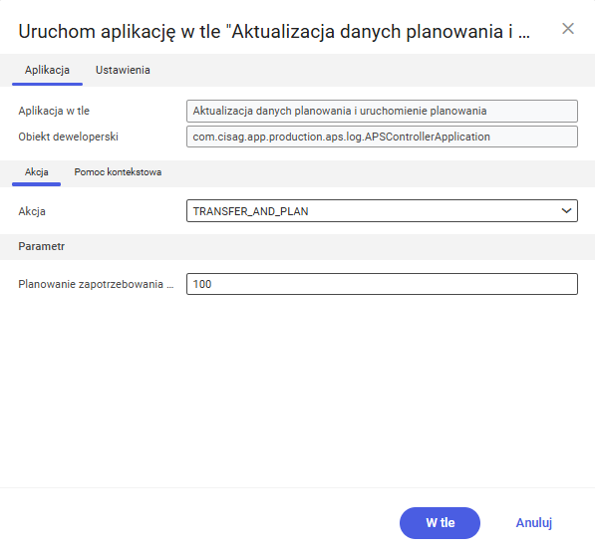Image resolution: width=595 pixels, height=556 pixels.
Task: Cancel with the Anuluj link
Action: click(533, 523)
